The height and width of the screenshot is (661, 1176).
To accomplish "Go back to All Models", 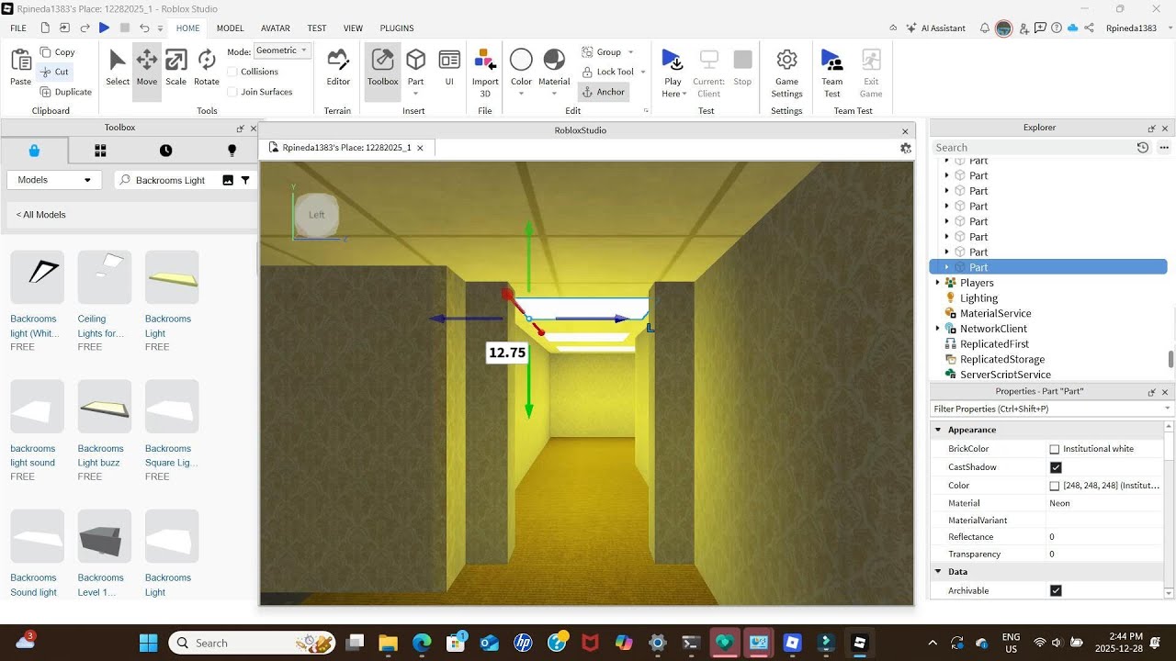I will pos(41,215).
